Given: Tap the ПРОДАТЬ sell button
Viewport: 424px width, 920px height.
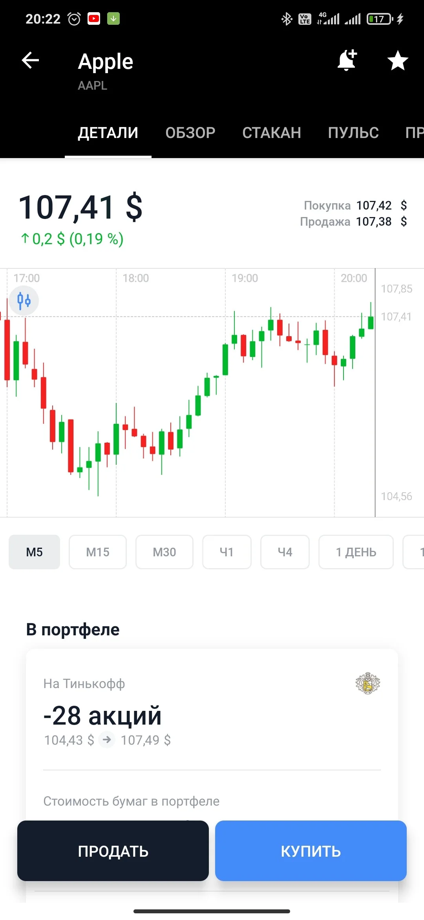Looking at the screenshot, I should tap(113, 851).
